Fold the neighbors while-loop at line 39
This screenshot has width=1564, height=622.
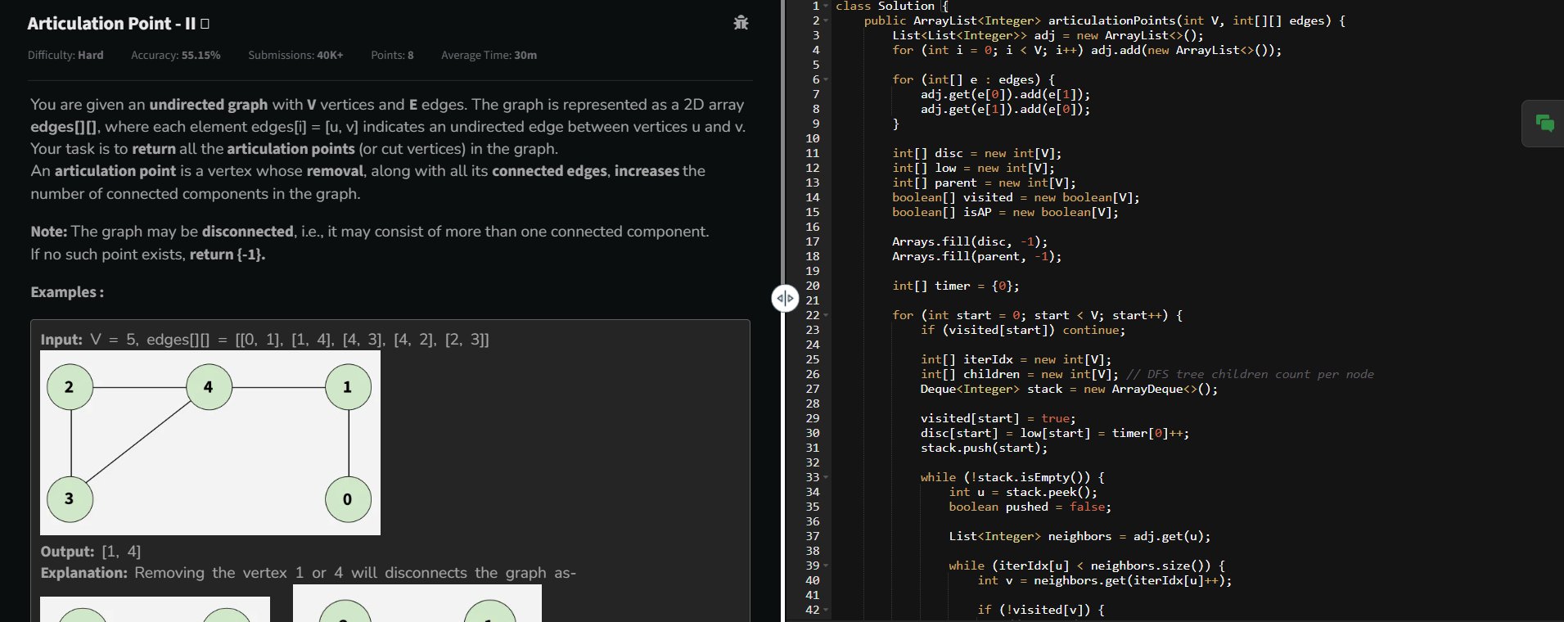click(826, 566)
